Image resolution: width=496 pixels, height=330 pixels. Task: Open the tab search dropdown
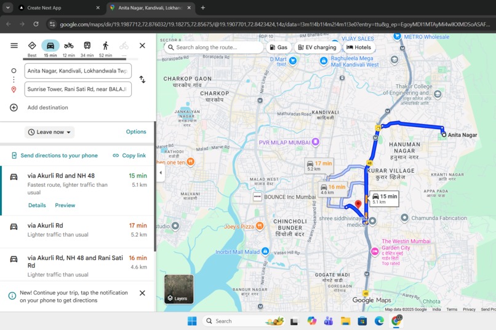pos(8,8)
